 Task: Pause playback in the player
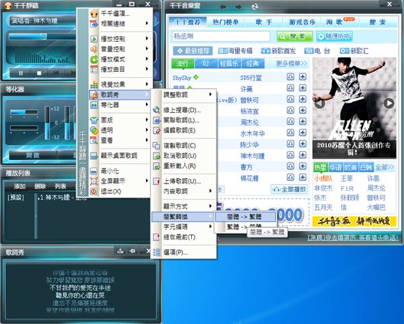[22, 73]
